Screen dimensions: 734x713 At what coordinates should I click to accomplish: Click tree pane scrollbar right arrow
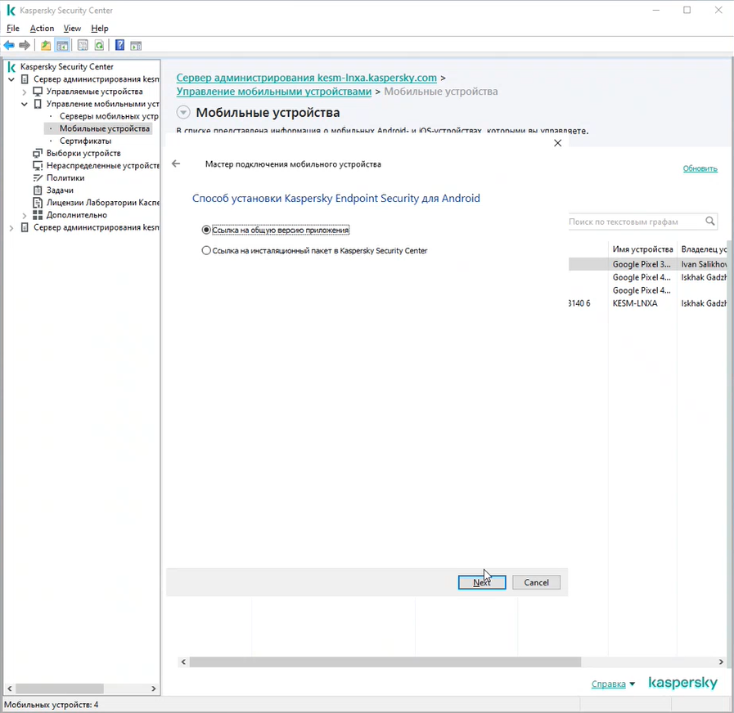(154, 688)
